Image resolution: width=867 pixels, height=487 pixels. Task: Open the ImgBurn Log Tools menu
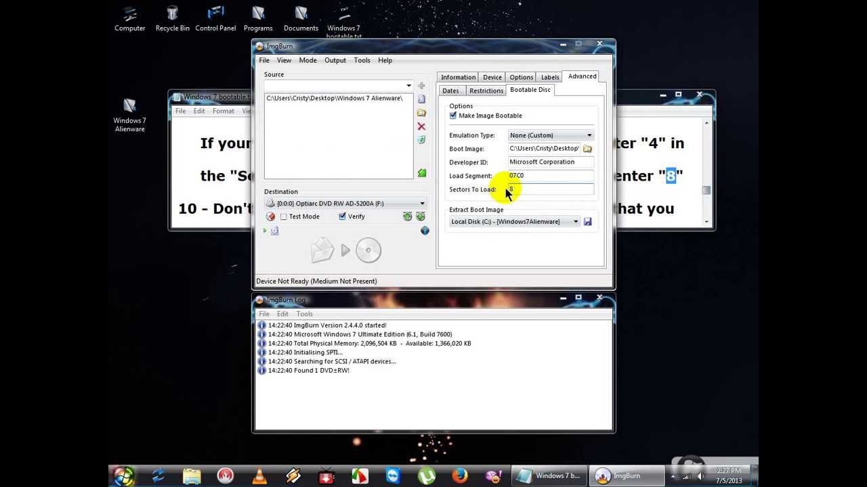305,314
